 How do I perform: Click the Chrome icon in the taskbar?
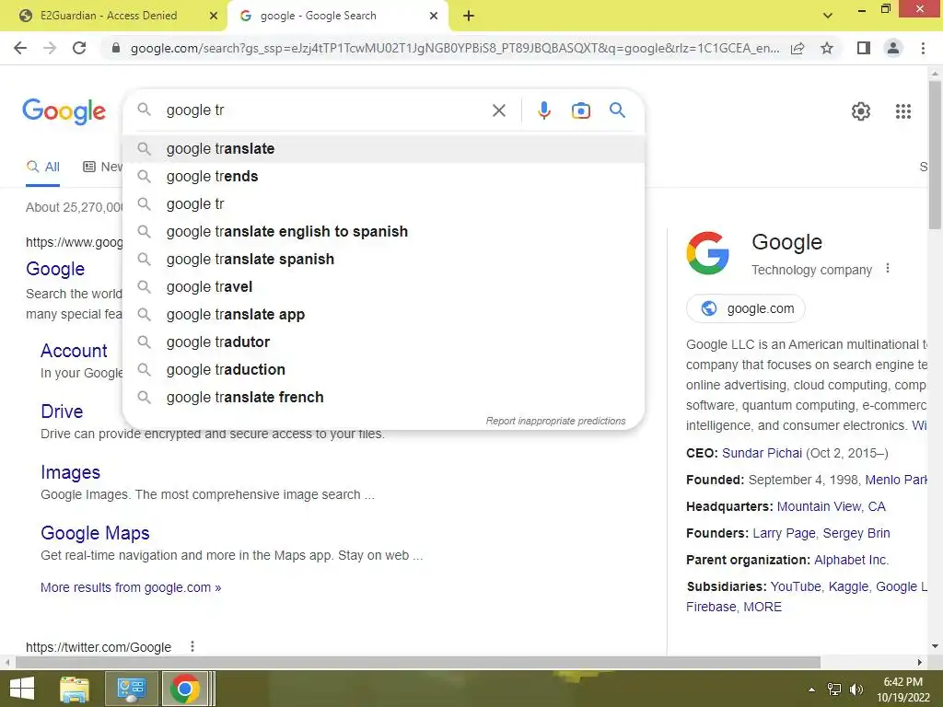click(184, 689)
